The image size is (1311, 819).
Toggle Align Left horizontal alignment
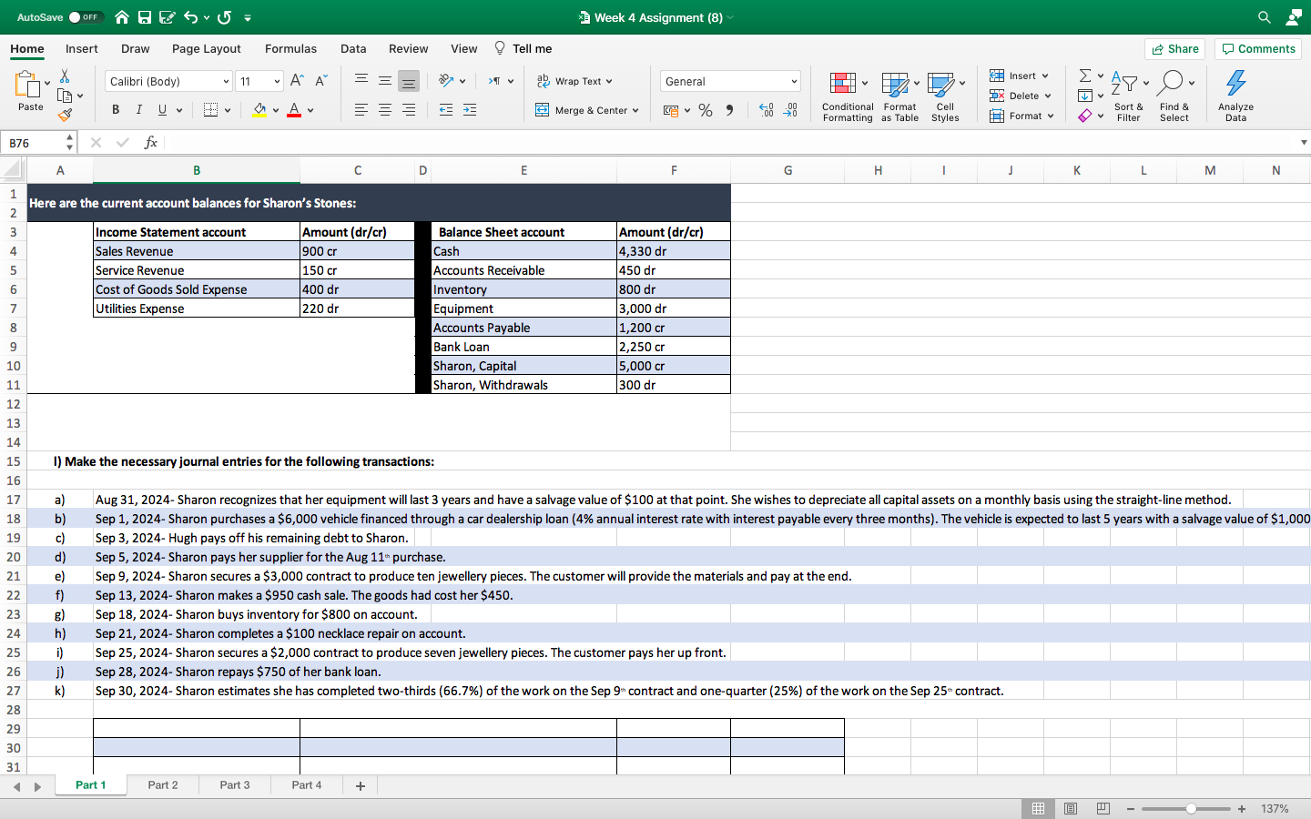pyautogui.click(x=361, y=110)
